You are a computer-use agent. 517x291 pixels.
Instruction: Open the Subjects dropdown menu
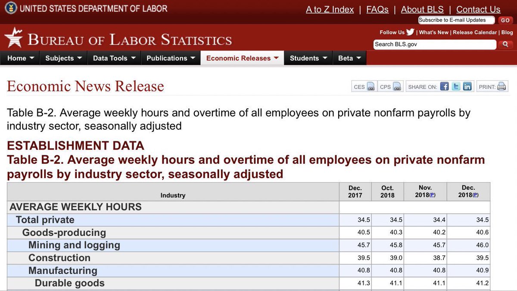[x=64, y=58]
